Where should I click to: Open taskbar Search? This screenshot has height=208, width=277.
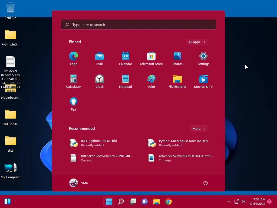coord(121,201)
